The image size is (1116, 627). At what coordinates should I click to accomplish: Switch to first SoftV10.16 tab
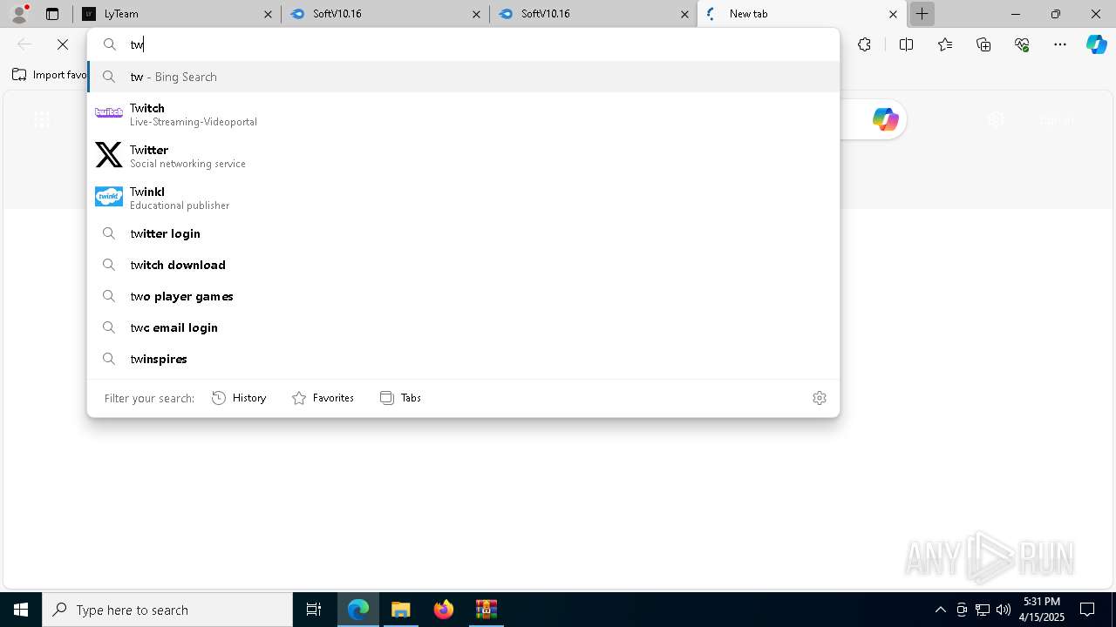pos(386,14)
